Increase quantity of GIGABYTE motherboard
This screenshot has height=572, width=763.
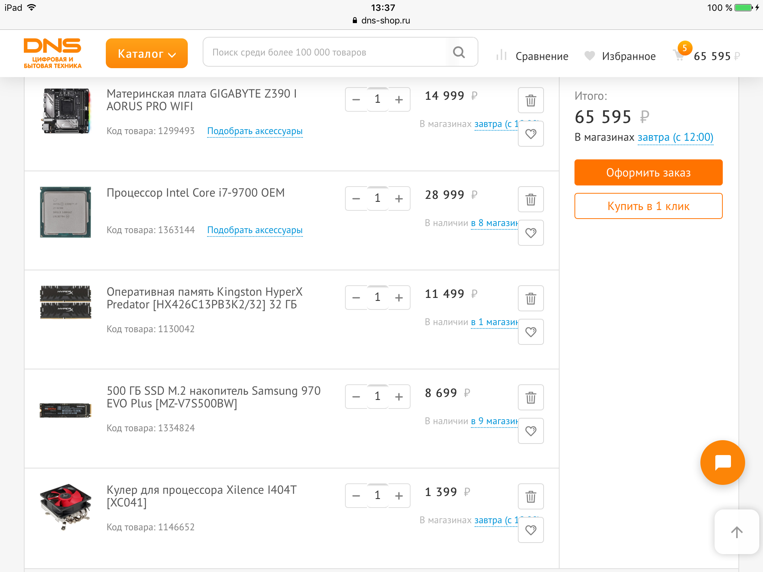(x=399, y=100)
